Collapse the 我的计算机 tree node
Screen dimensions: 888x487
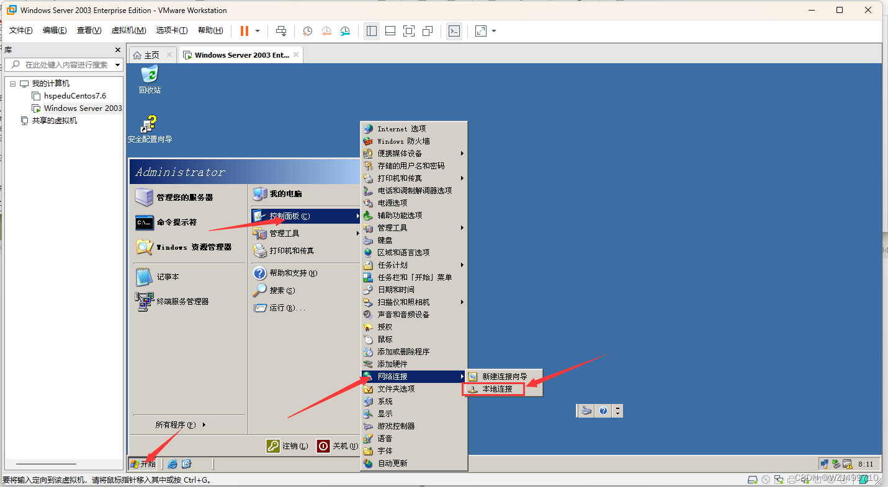point(12,84)
